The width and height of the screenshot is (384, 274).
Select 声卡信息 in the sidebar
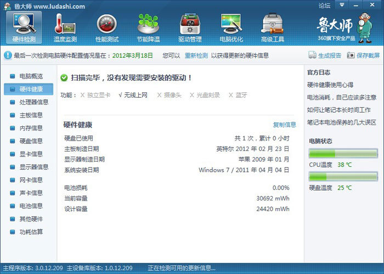click(29, 193)
